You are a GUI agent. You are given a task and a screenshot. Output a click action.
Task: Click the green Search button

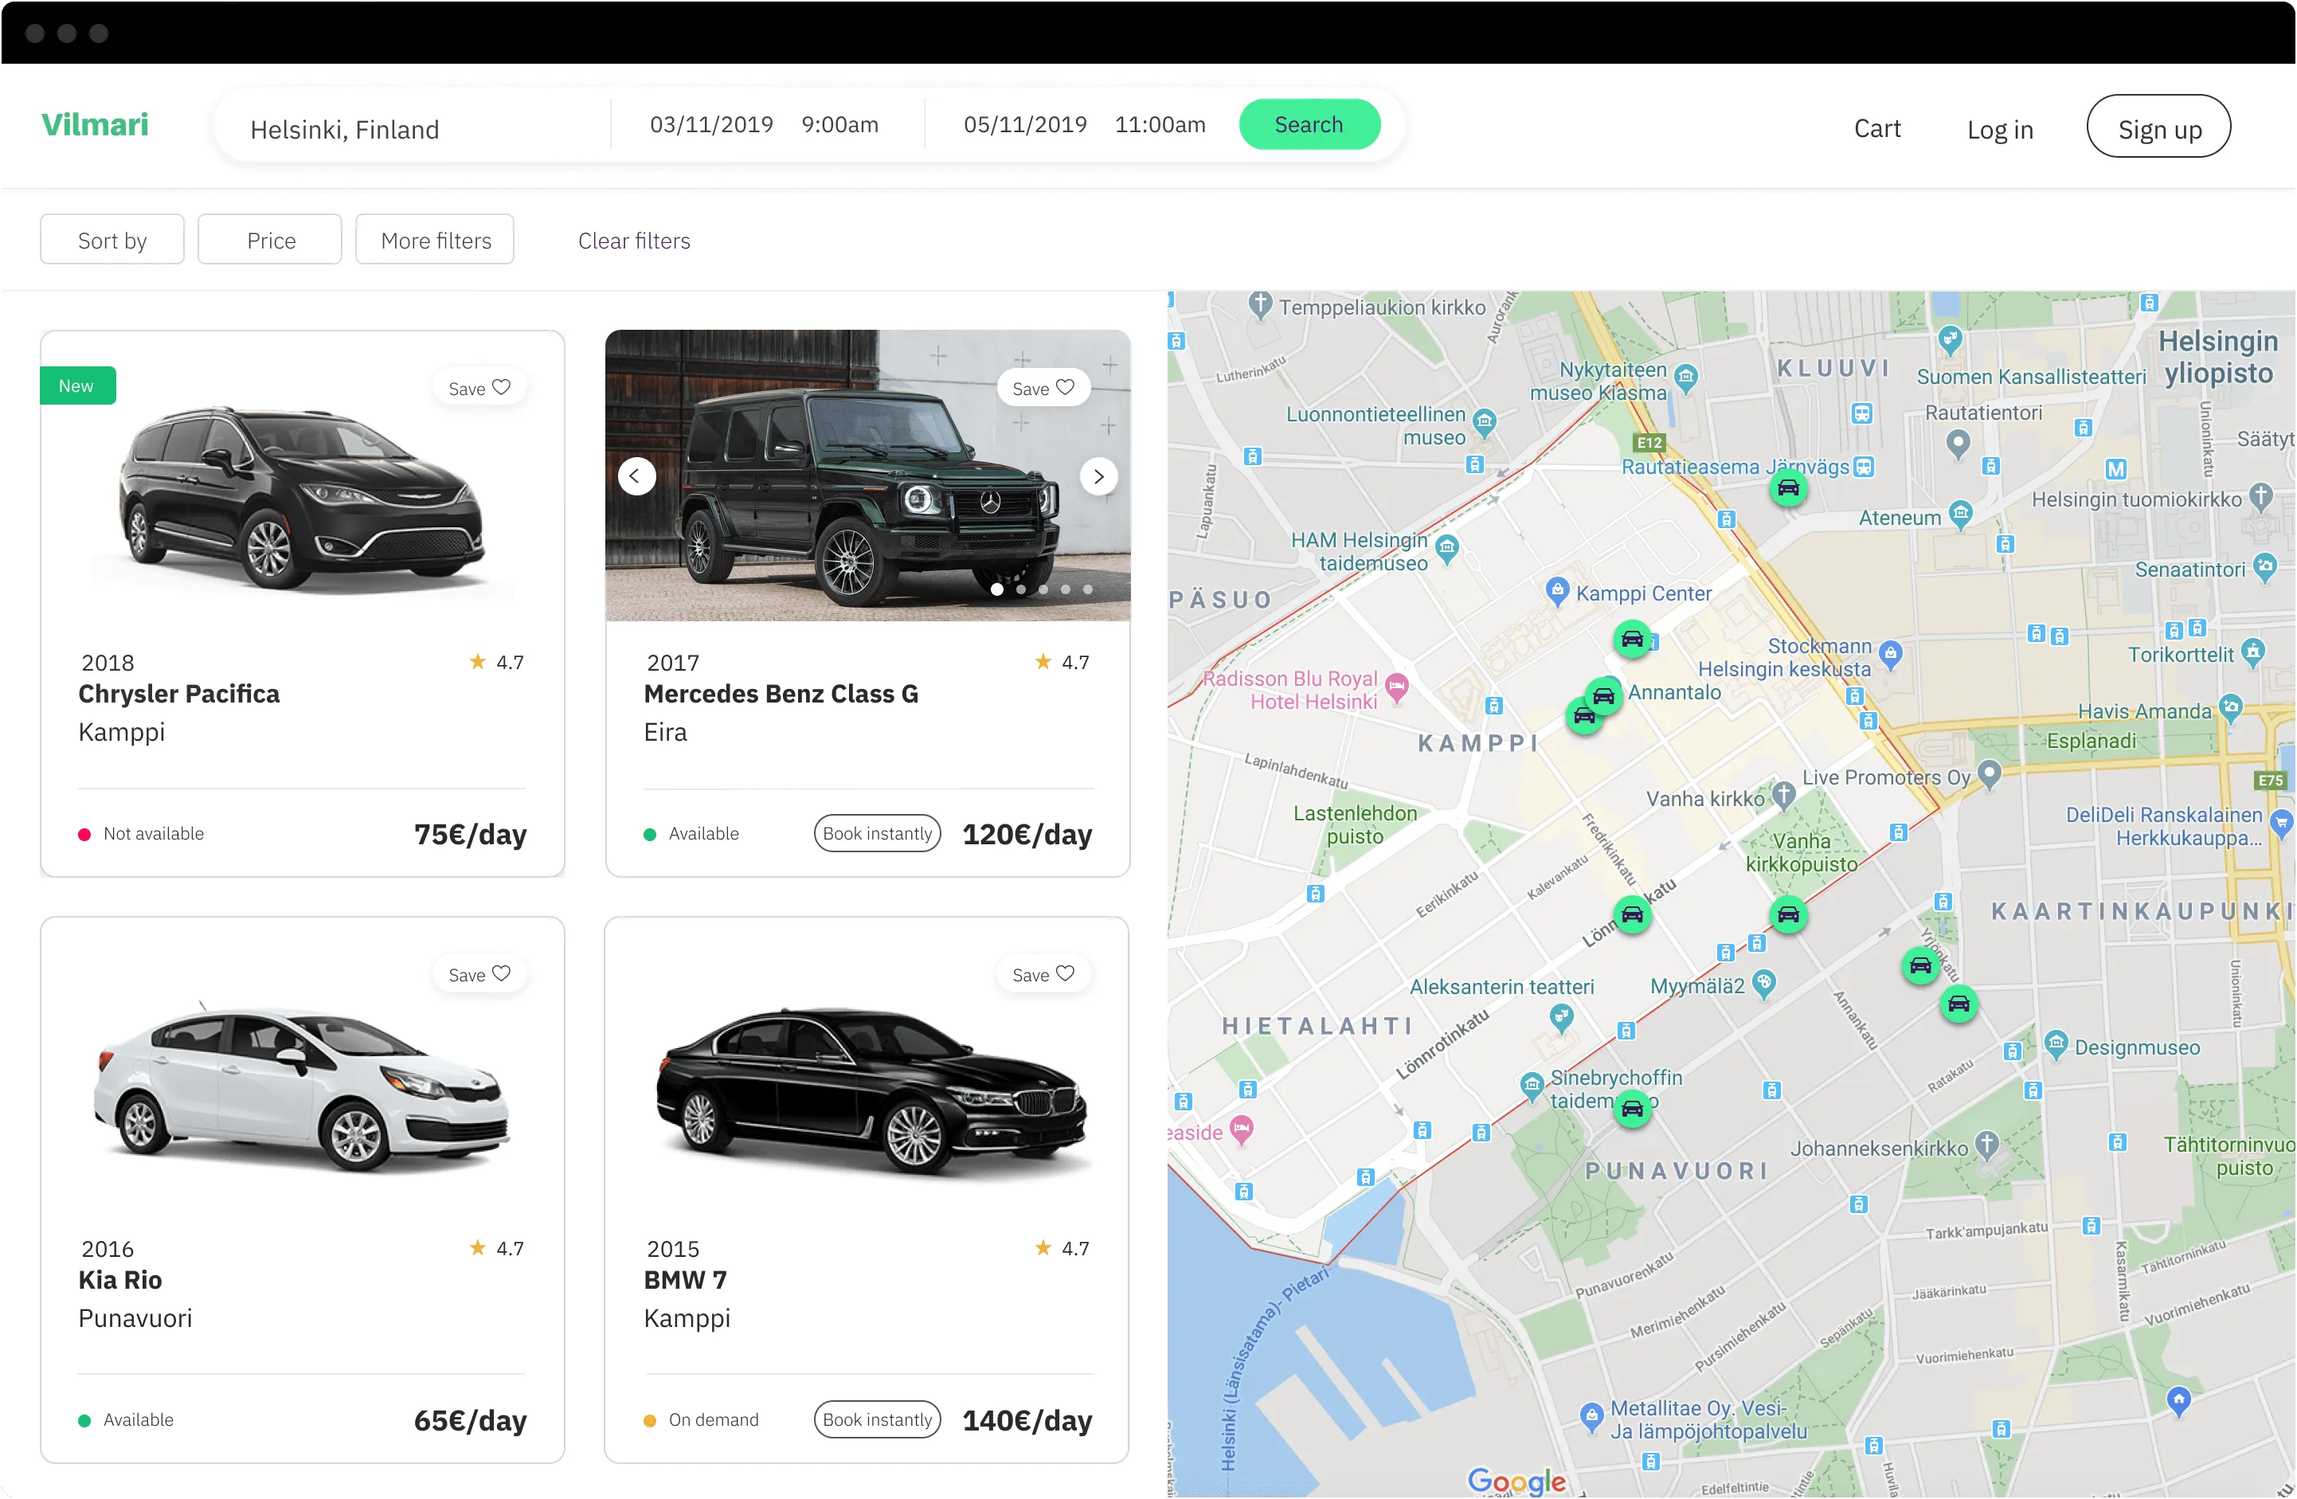(1309, 124)
